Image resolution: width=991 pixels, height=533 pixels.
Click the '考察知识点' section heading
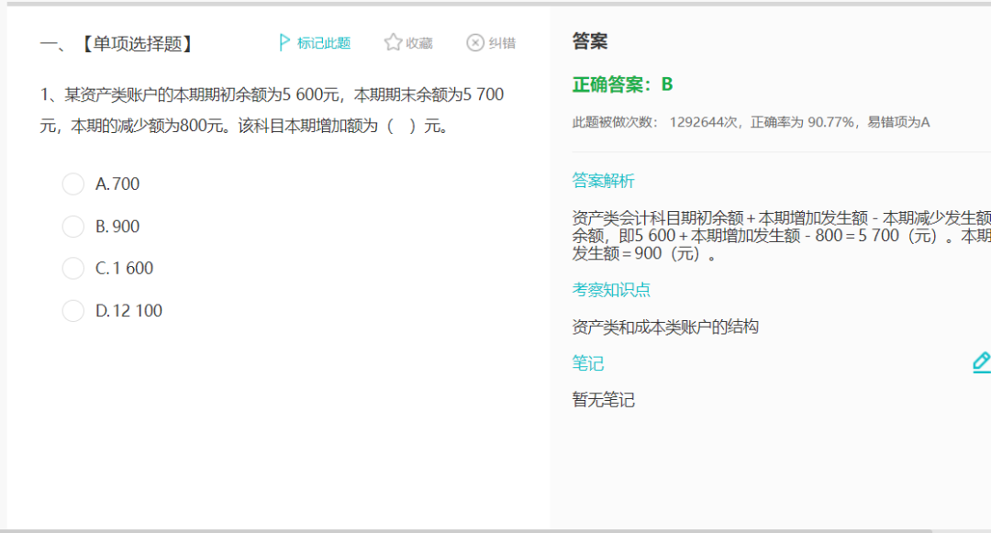click(611, 290)
